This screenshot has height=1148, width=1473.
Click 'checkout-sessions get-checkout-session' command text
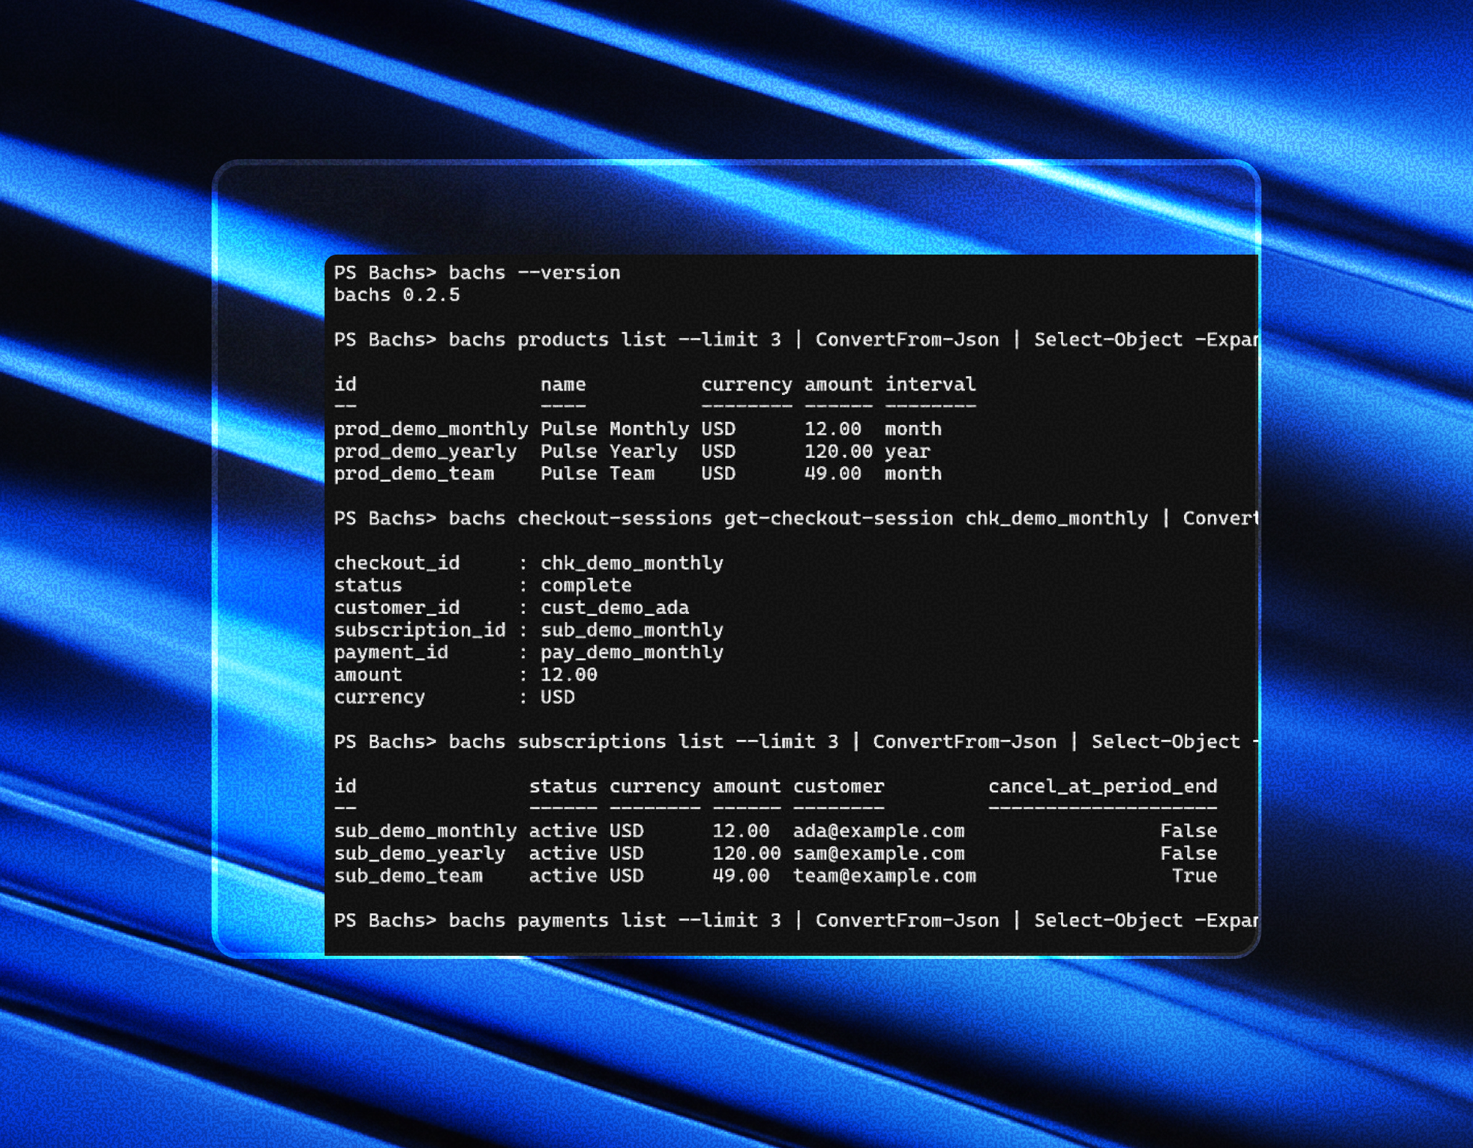coord(735,518)
